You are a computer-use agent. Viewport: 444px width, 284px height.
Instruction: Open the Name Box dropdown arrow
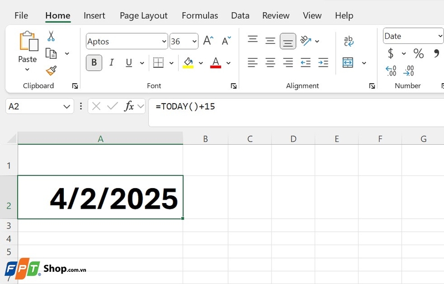[x=67, y=106]
